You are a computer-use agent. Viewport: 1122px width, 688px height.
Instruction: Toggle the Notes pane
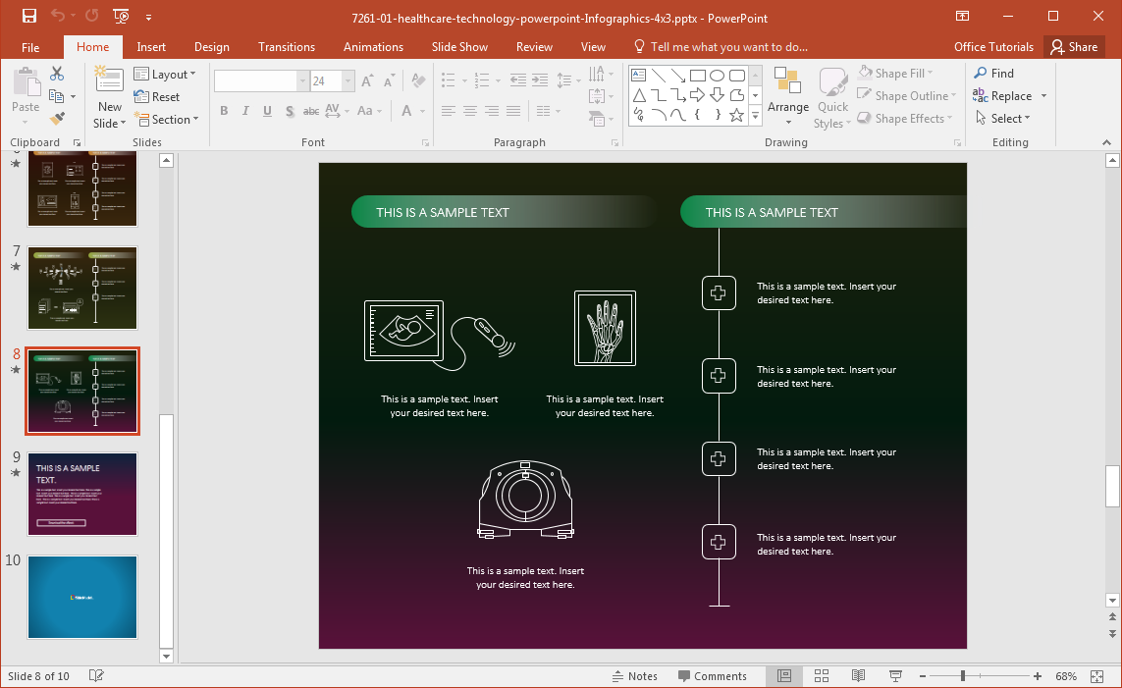[634, 676]
